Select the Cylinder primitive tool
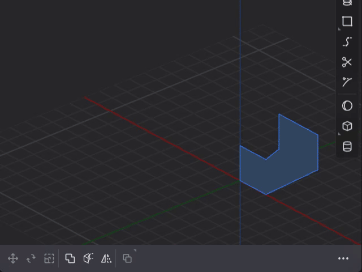 tap(347, 146)
